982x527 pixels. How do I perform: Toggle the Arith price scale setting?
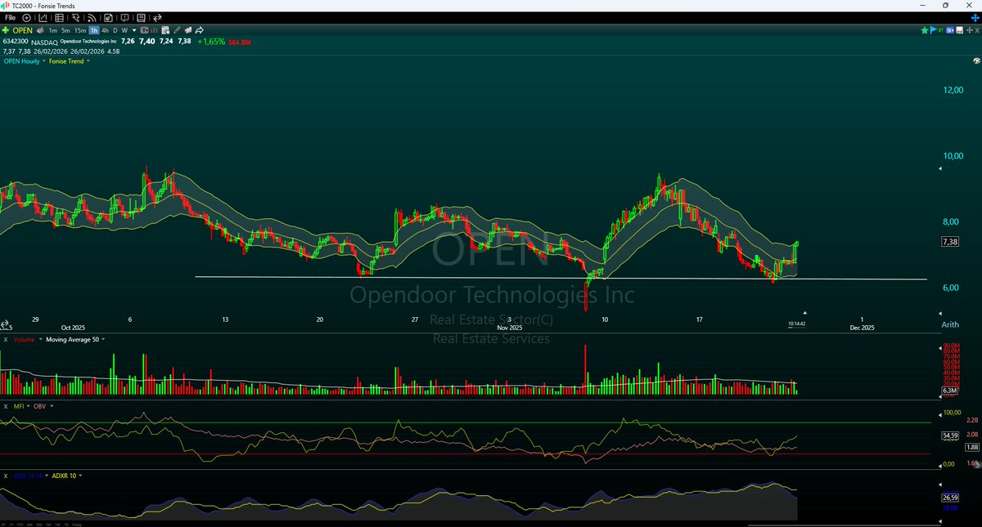[950, 324]
